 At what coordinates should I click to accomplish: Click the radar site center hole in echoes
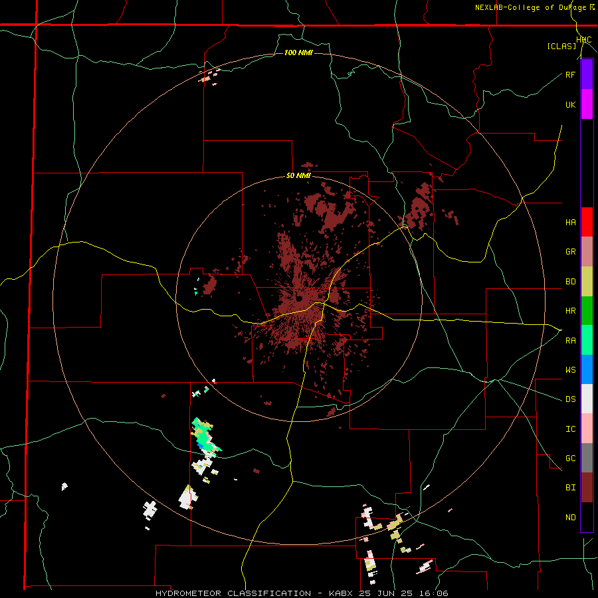(x=298, y=298)
